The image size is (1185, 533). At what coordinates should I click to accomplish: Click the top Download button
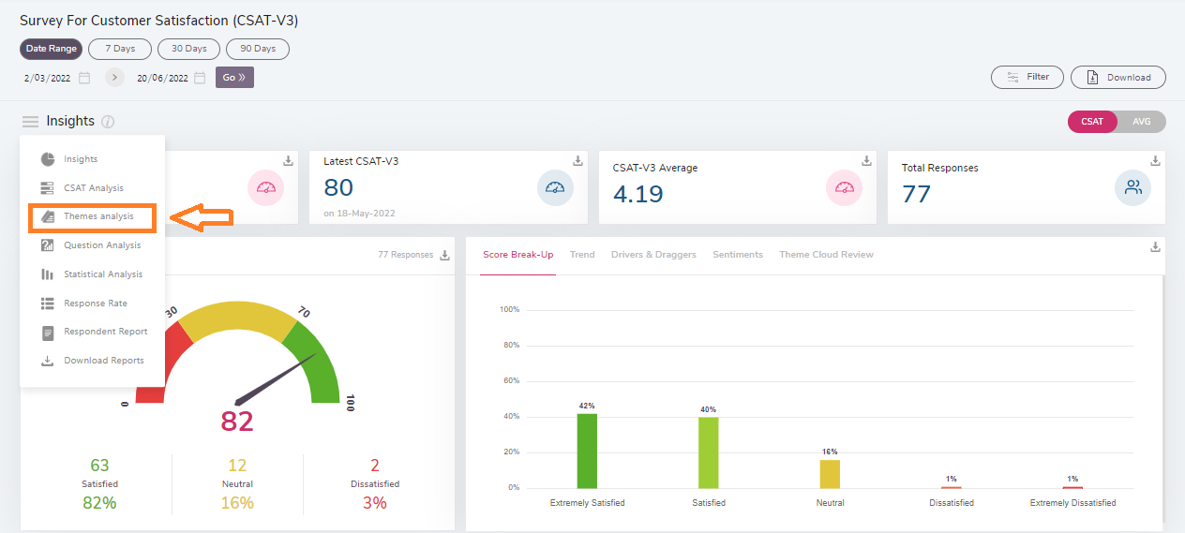[1117, 78]
